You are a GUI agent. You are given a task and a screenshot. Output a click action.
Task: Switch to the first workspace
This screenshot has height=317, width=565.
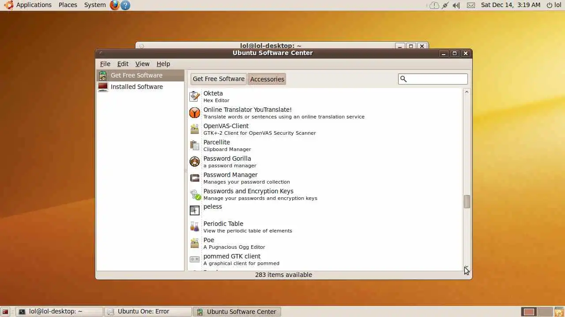click(x=529, y=312)
